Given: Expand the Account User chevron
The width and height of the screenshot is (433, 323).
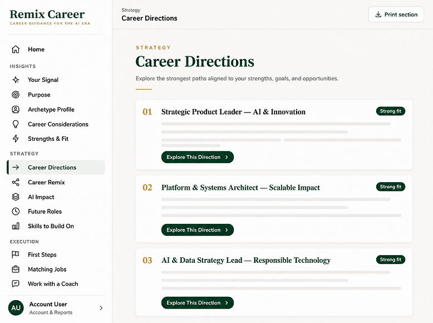Looking at the screenshot, I should click(101, 308).
